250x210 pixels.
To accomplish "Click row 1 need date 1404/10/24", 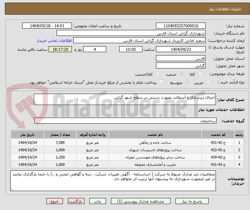I will coord(27,143).
